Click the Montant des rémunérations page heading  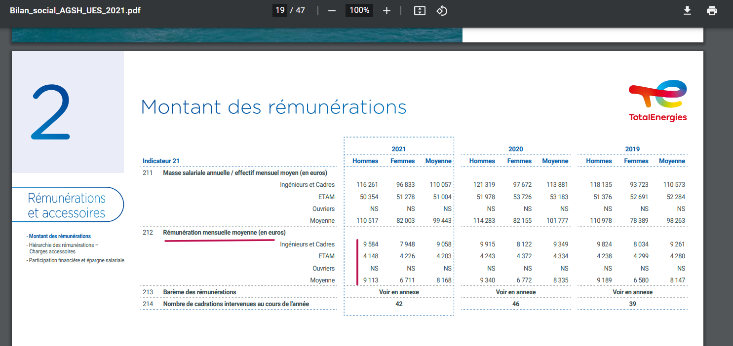tap(273, 107)
